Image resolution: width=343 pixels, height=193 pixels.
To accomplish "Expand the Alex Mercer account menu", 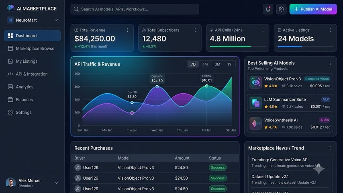I will pos(57,183).
